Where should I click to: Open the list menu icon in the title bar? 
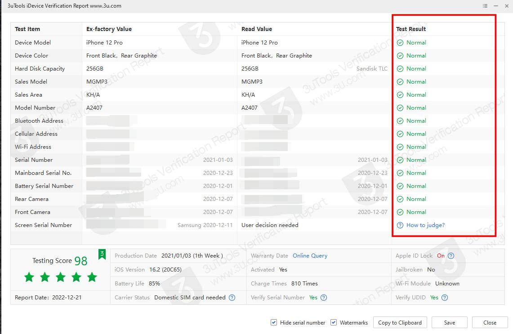485,6
